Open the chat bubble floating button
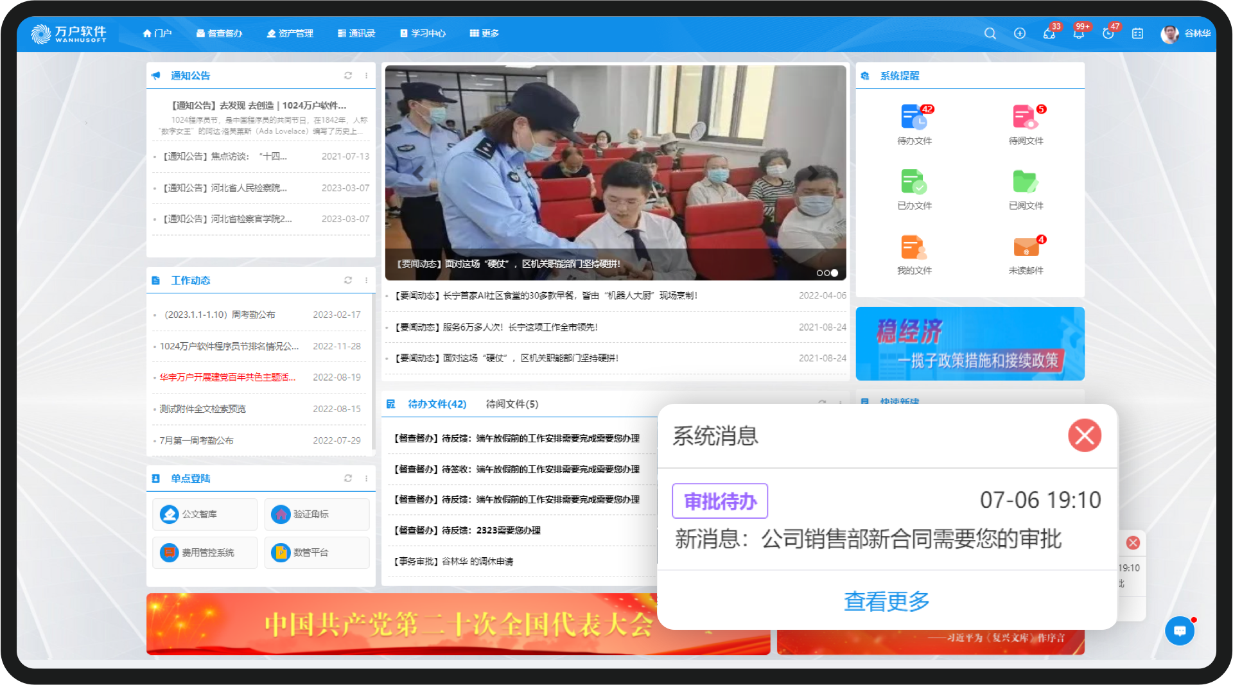 pyautogui.click(x=1180, y=631)
